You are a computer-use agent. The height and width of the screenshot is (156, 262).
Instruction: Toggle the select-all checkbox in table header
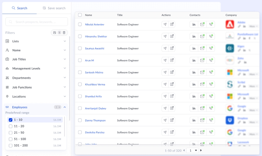pos(80,15)
